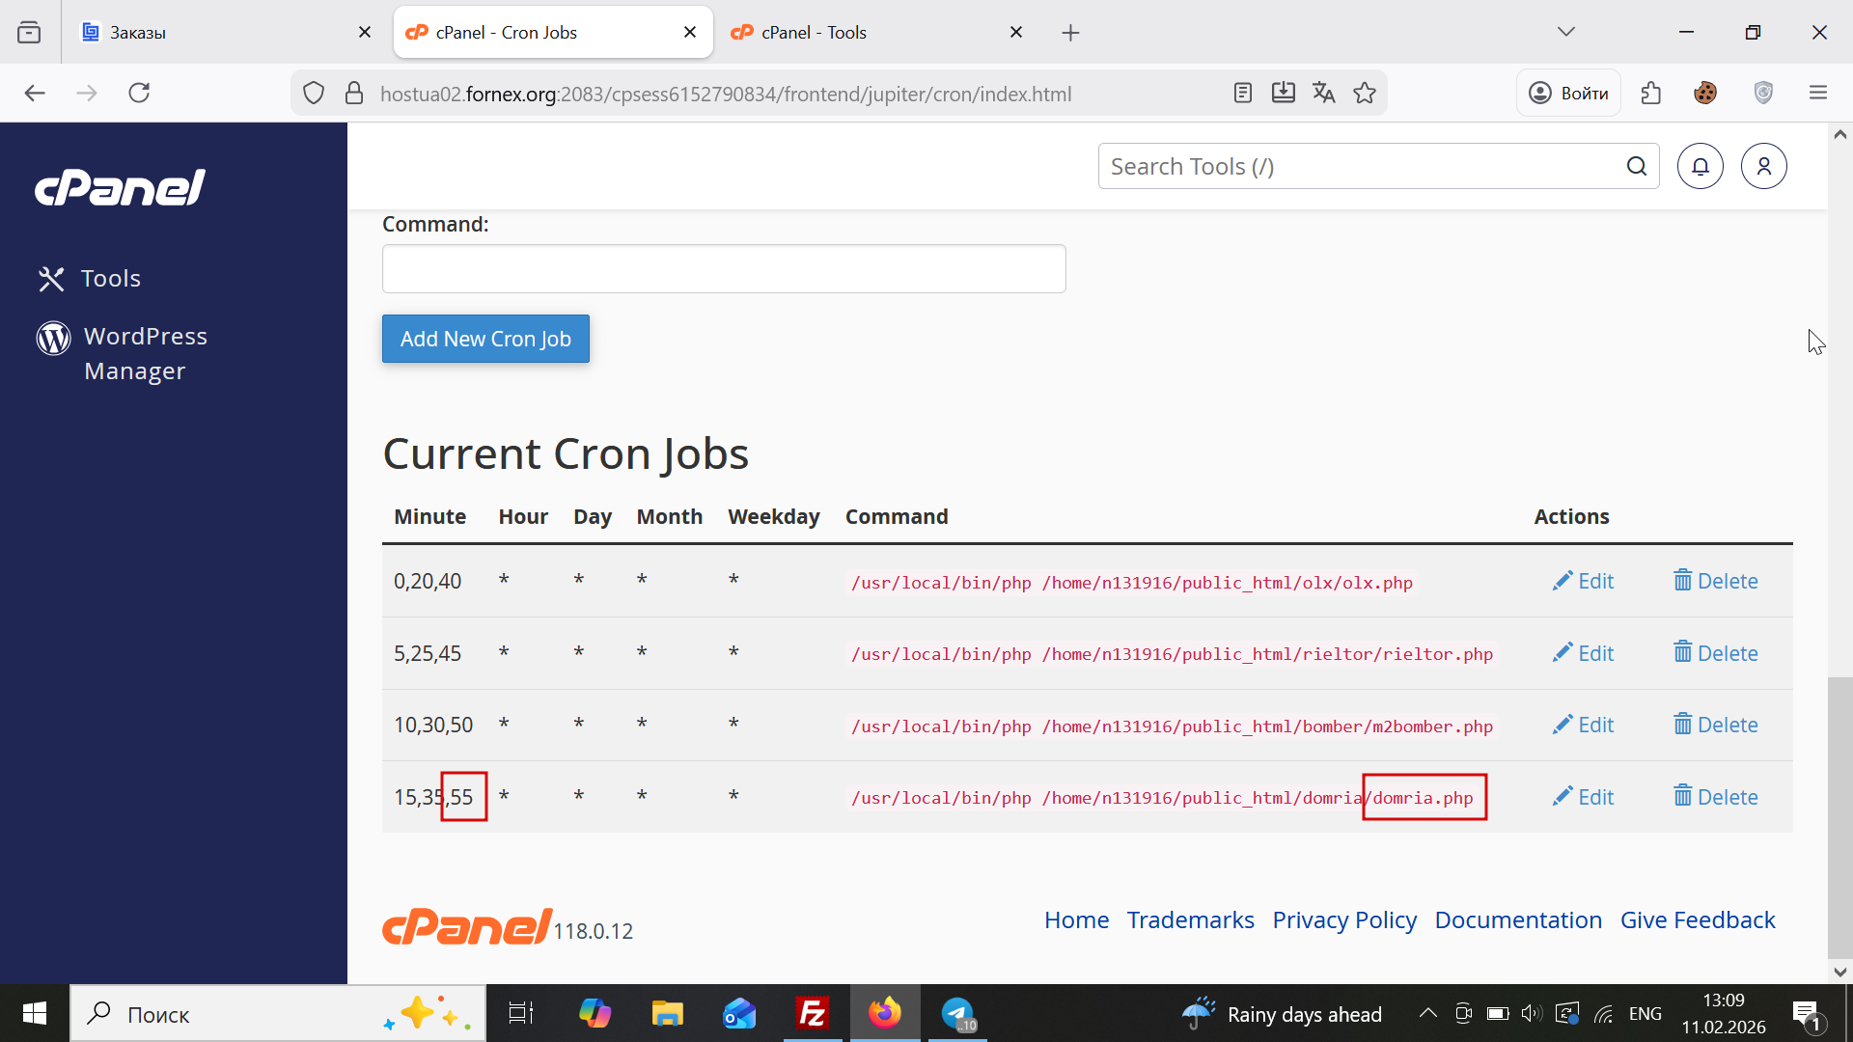Open the browser extensions puzzle icon
The height and width of the screenshot is (1042, 1853).
click(1651, 94)
